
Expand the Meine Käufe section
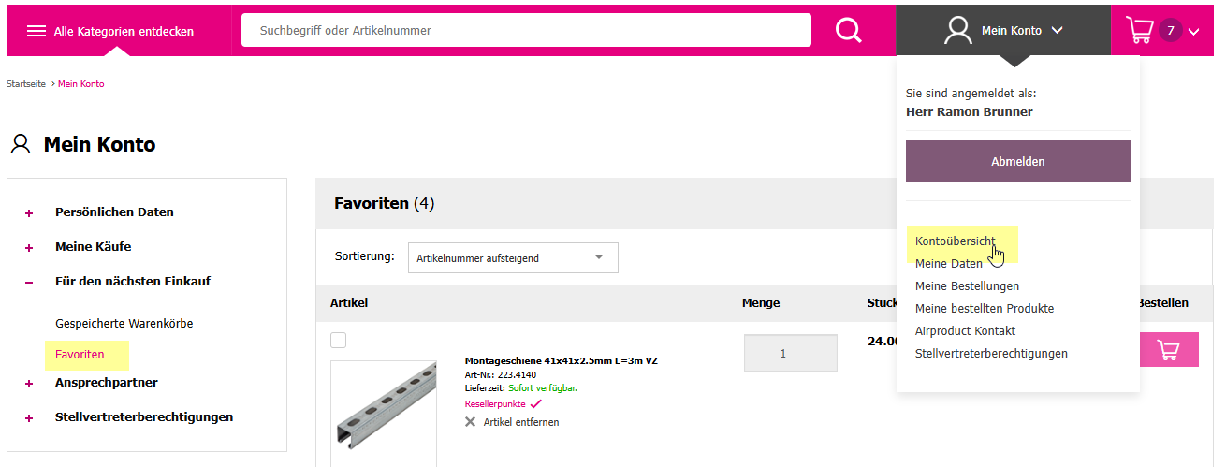tap(29, 248)
